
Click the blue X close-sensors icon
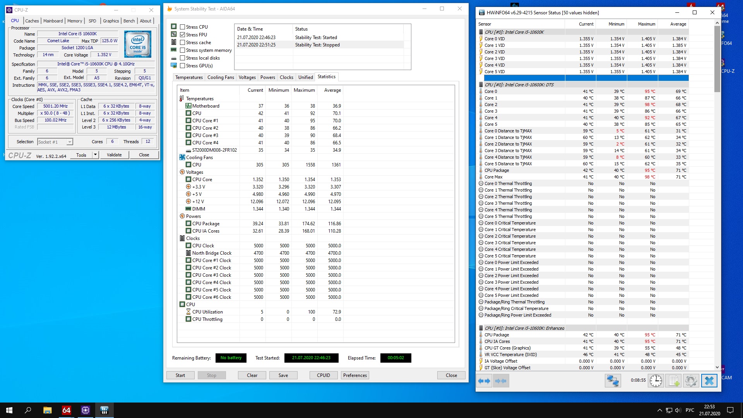click(709, 381)
